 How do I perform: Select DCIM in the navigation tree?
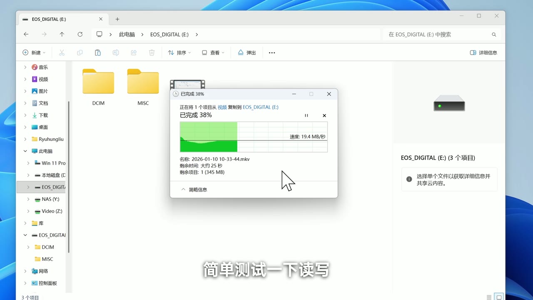click(48, 247)
